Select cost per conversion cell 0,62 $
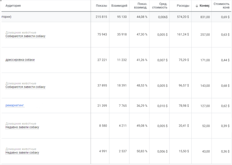The height and width of the screenshot is (165, 232). (x=225, y=106)
